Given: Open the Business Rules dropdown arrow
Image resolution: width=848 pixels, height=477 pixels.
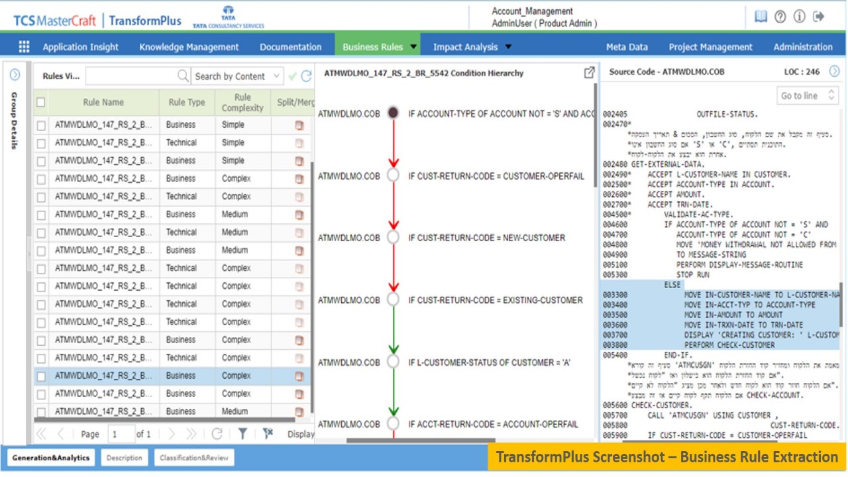Looking at the screenshot, I should 414,47.
